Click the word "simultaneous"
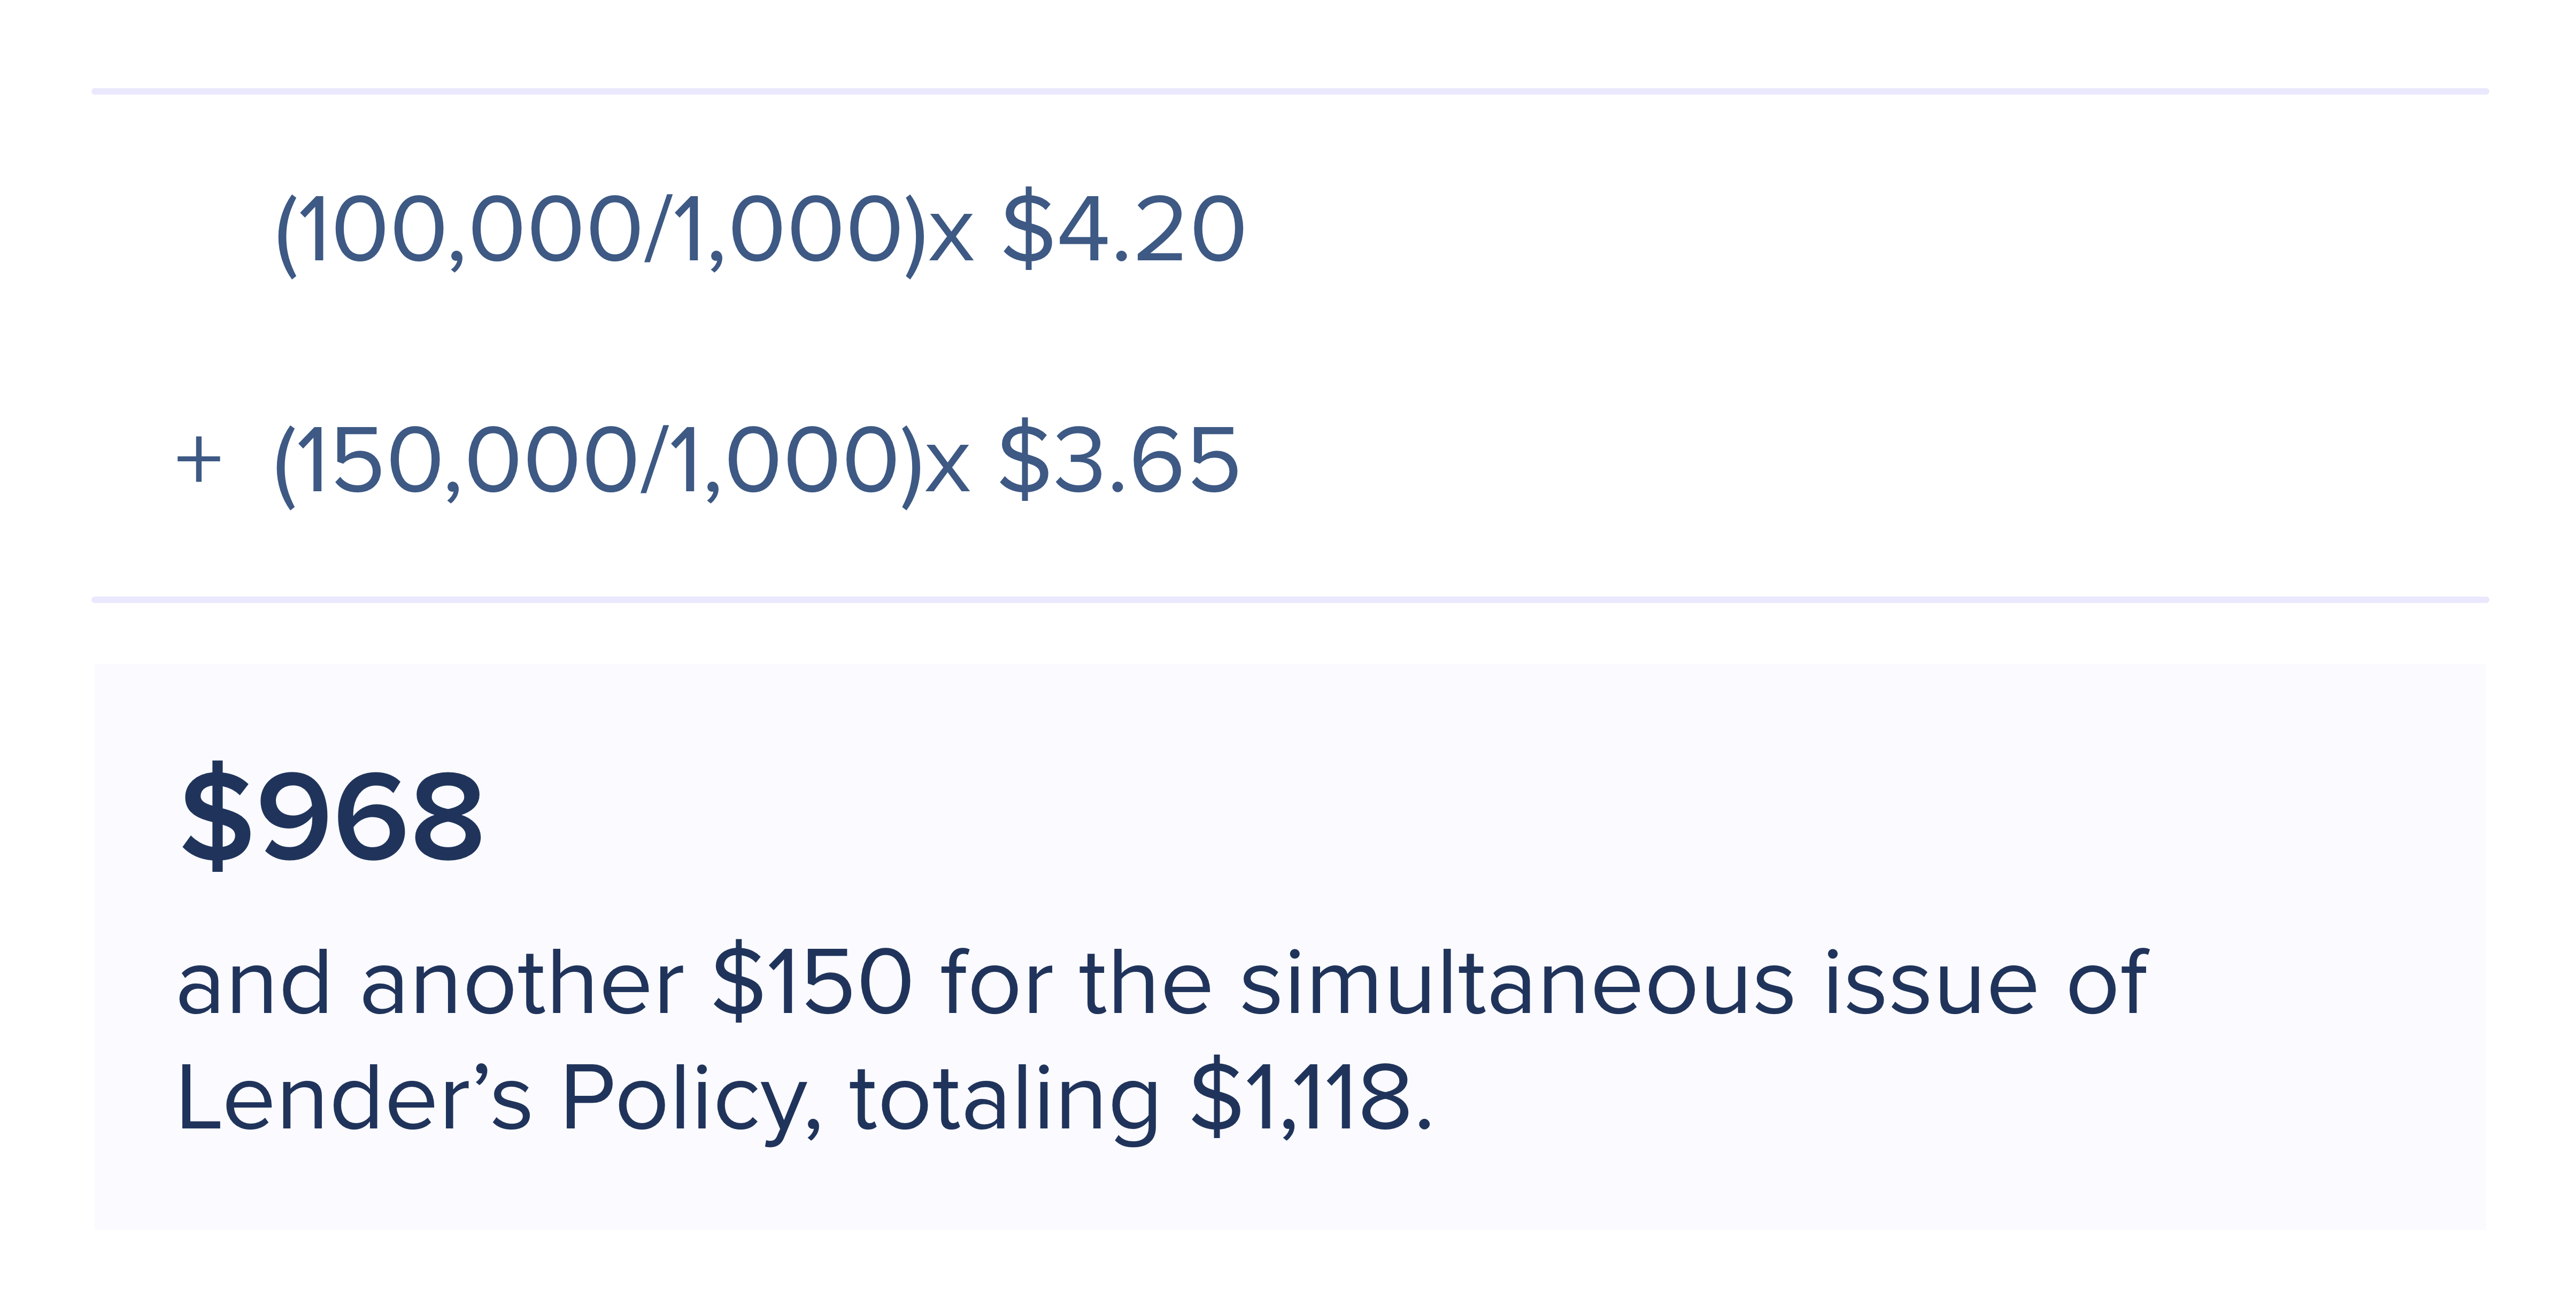2576x1315 pixels. (x=1516, y=983)
